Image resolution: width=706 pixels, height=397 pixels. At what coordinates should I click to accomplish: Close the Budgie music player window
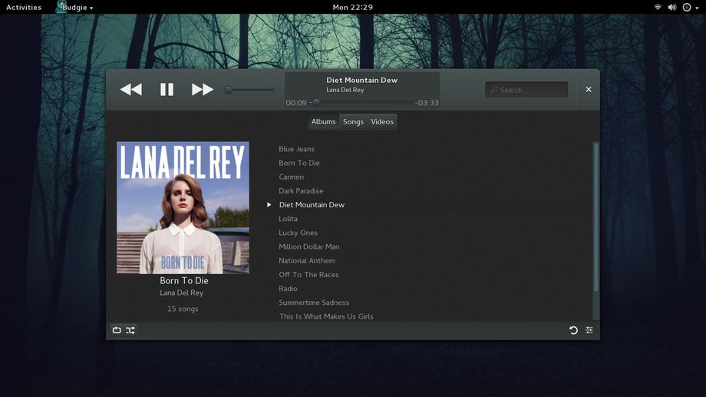(x=589, y=90)
